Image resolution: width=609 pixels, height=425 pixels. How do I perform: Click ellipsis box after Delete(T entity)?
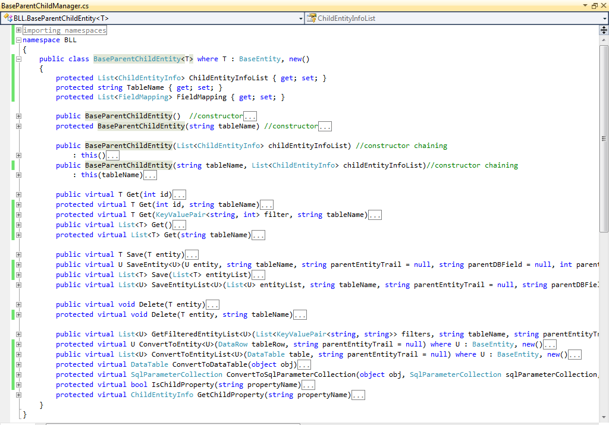[x=212, y=305]
